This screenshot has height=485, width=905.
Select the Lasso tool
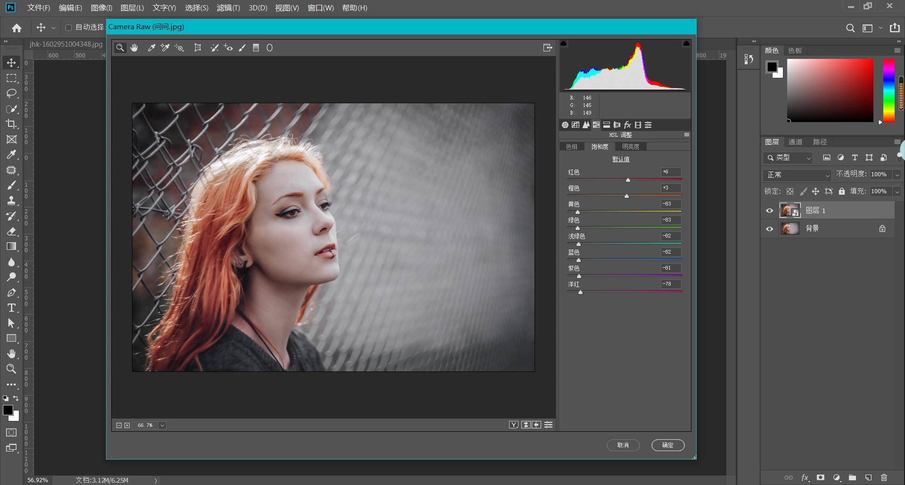click(x=11, y=93)
